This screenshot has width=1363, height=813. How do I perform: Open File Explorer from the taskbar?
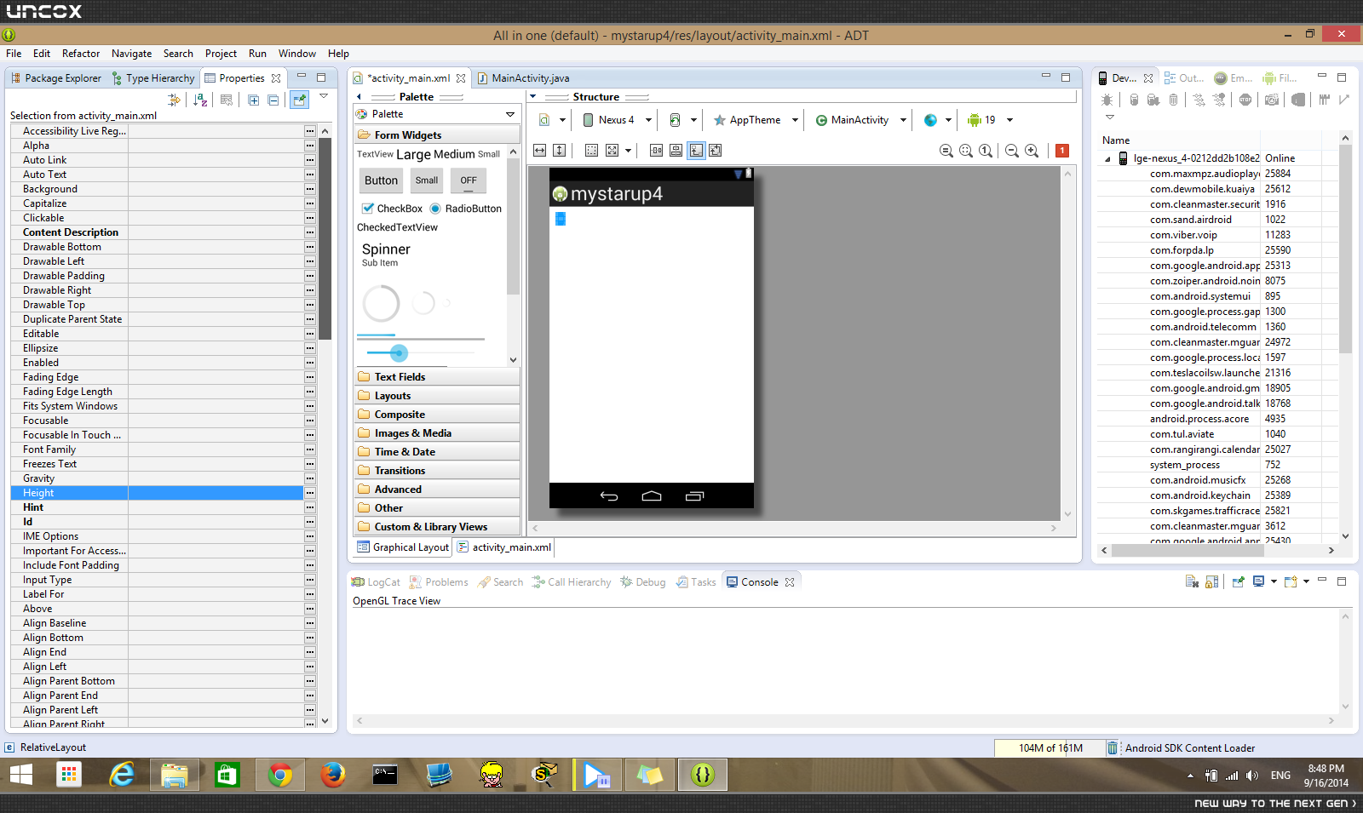click(175, 775)
